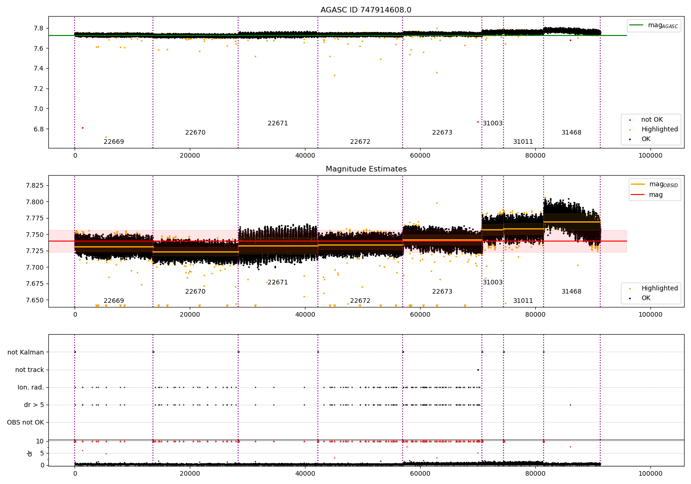The width and height of the screenshot is (691, 484).
Task: Click the 7.0 y-axis tick of the top plot
Action: [x=39, y=109]
